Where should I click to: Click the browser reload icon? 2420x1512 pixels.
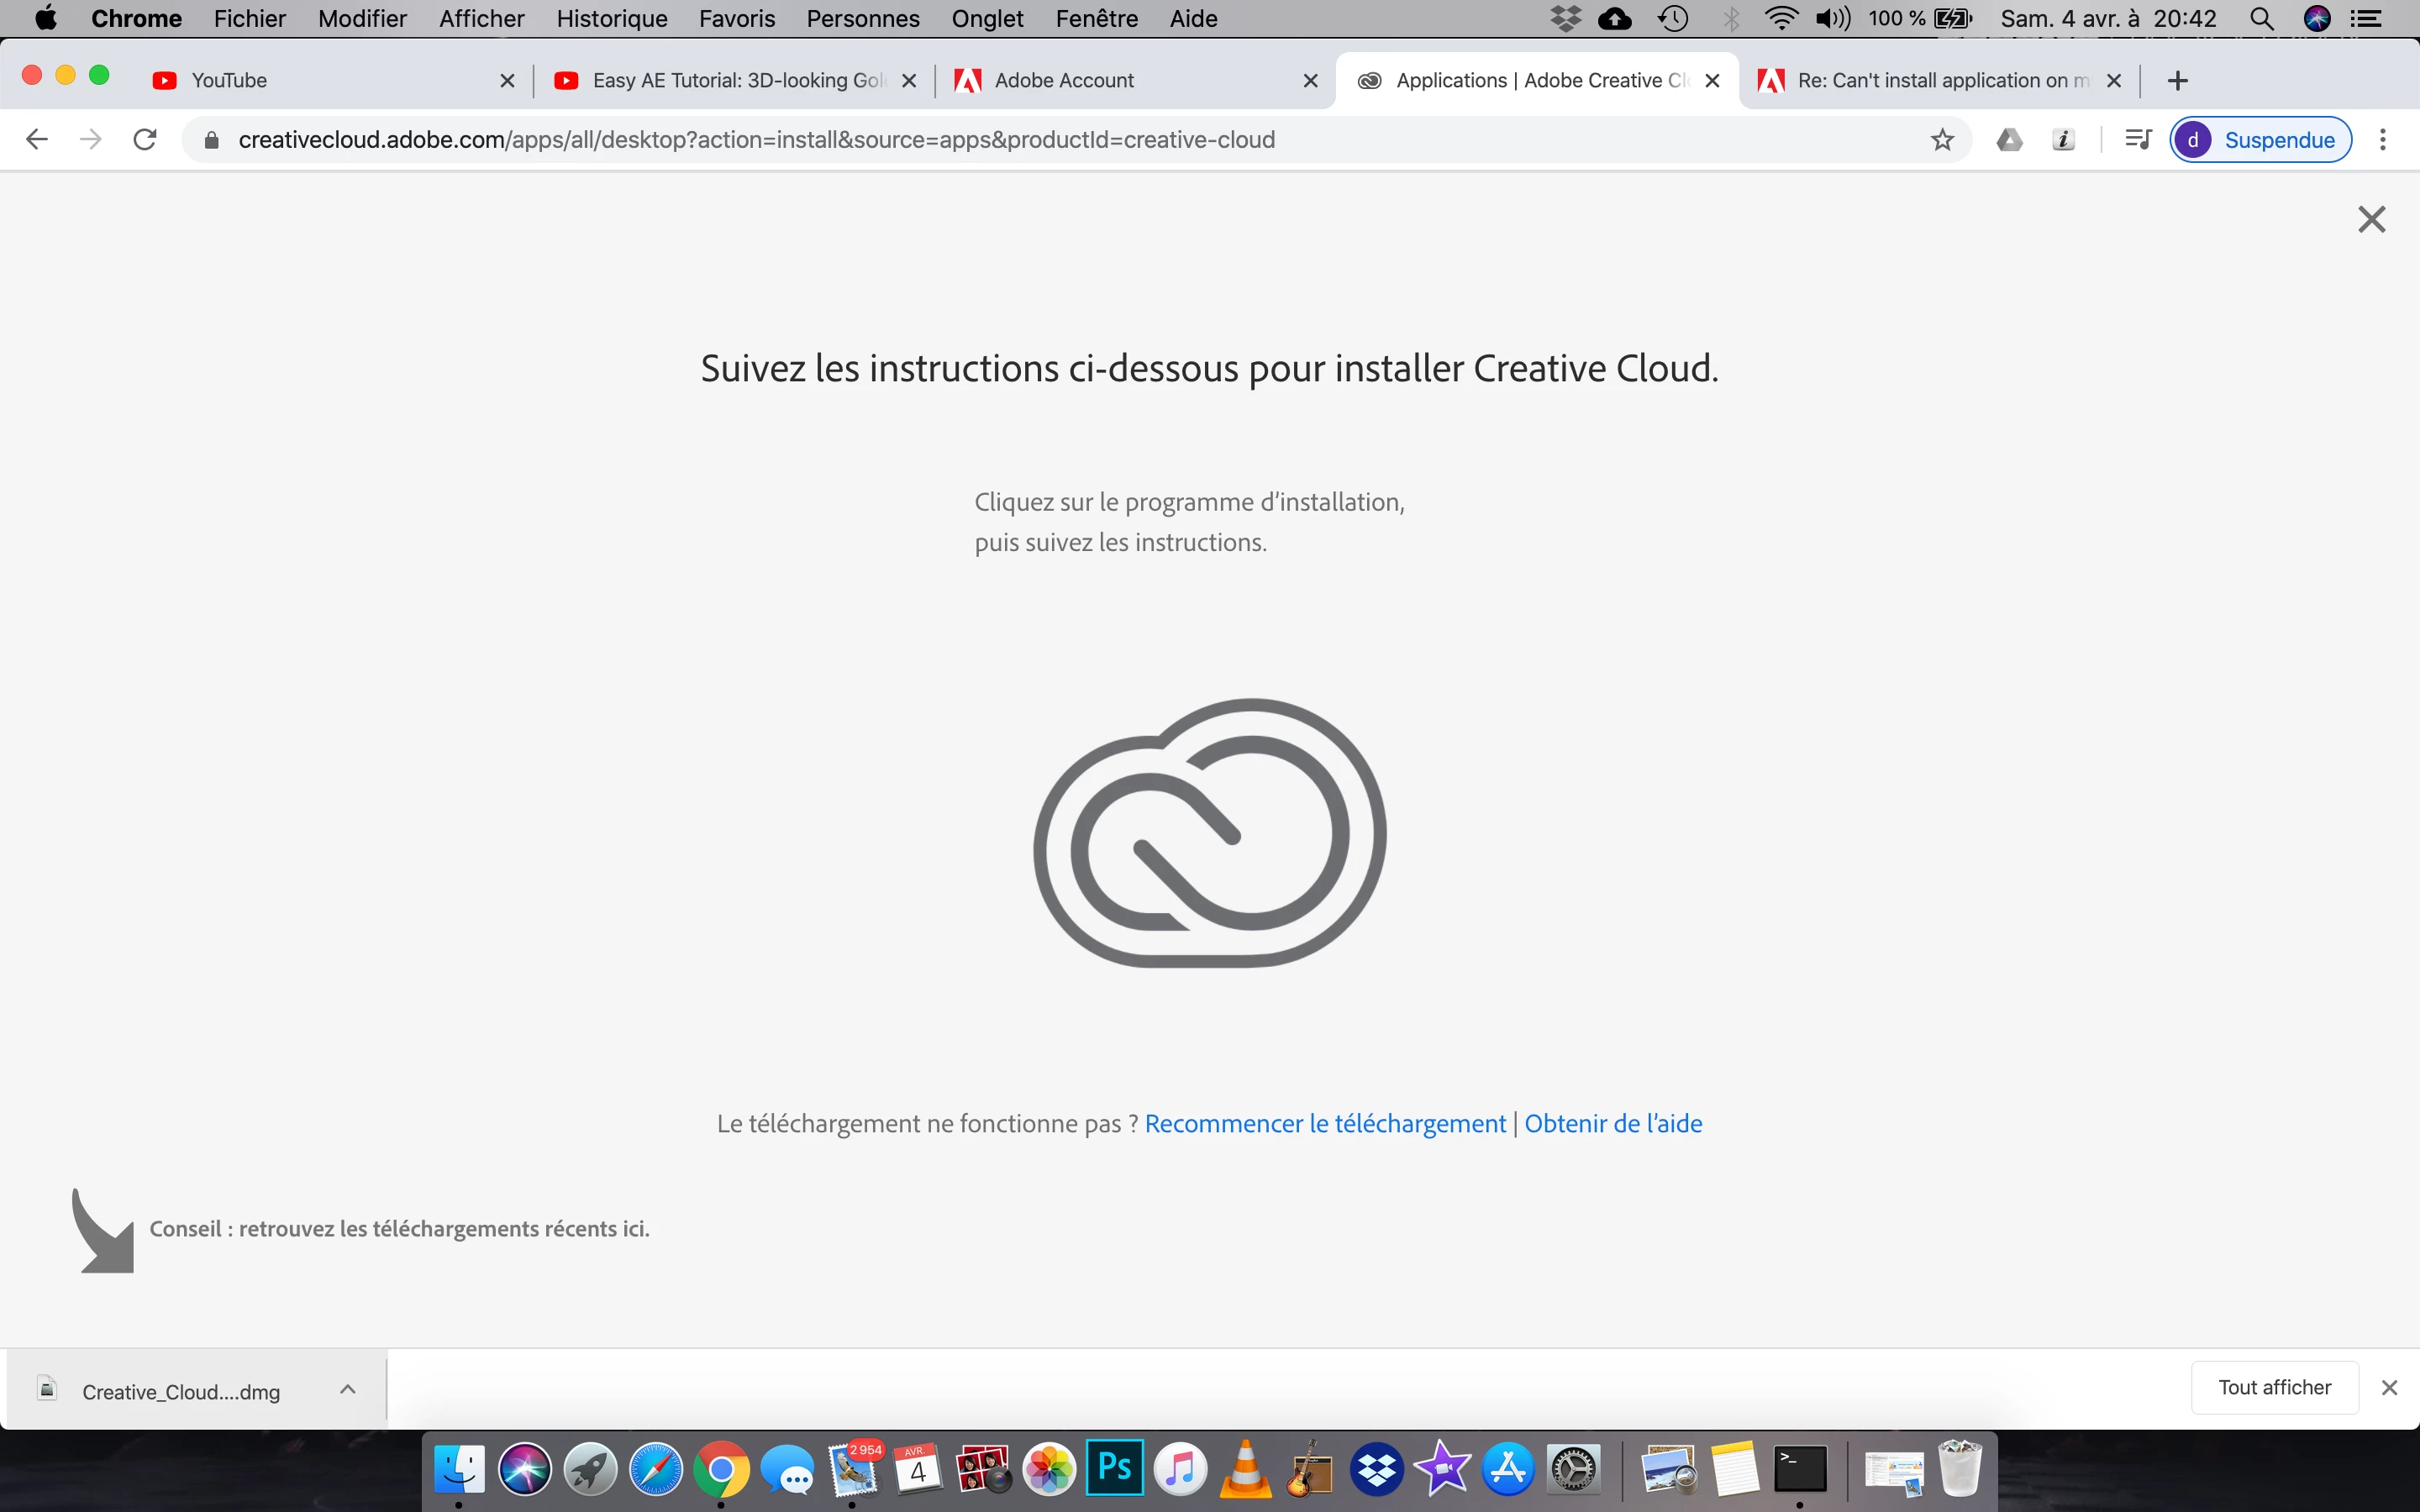pos(145,140)
